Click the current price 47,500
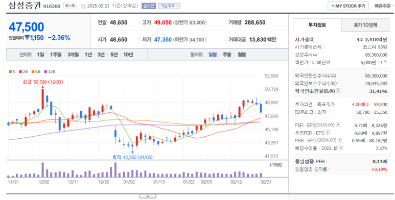The height and width of the screenshot is (200, 395). coord(27,27)
